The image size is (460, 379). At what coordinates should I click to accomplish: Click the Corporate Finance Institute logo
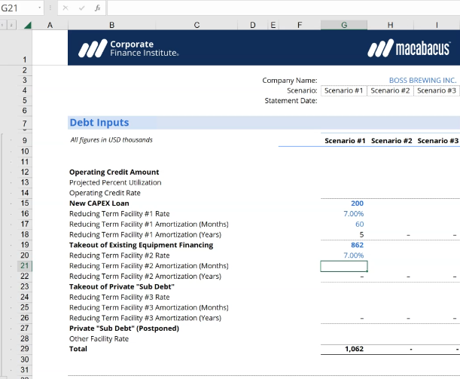click(x=129, y=50)
